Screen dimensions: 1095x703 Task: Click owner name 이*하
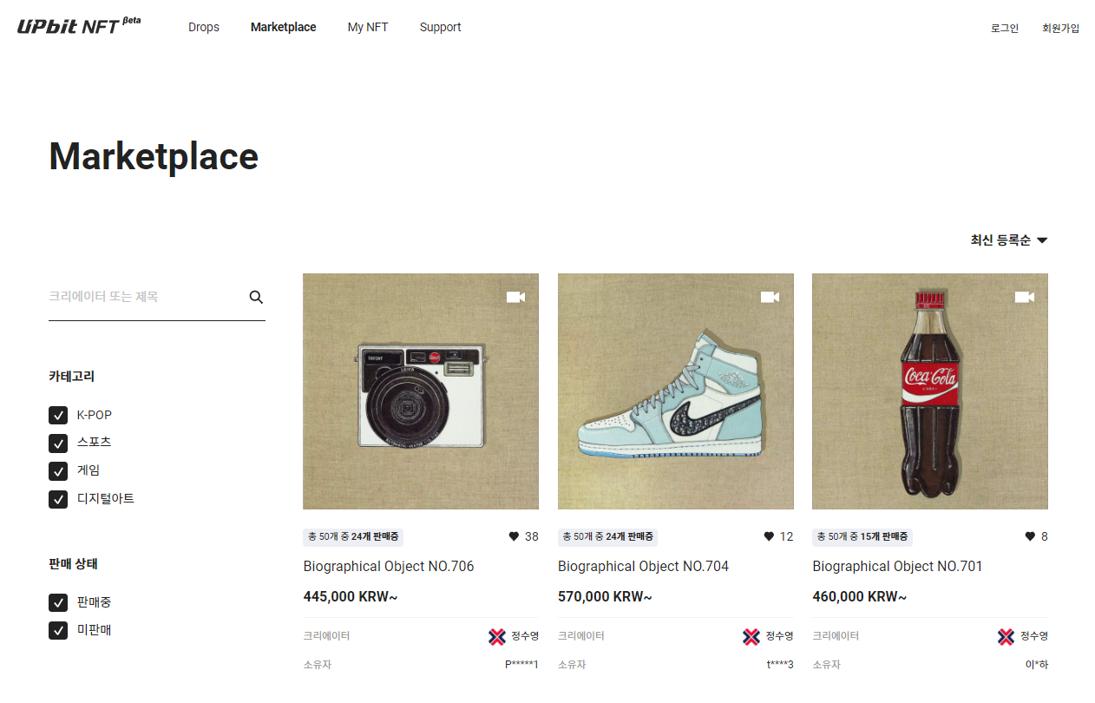click(x=1036, y=665)
